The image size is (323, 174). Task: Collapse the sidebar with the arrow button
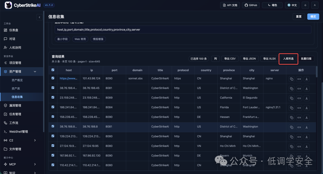coord(39,17)
